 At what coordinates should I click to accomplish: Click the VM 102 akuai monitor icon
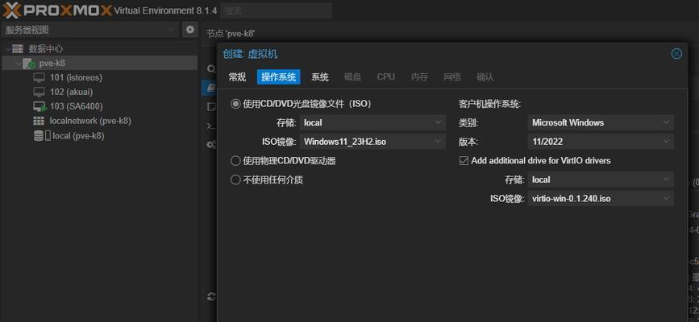click(40, 93)
